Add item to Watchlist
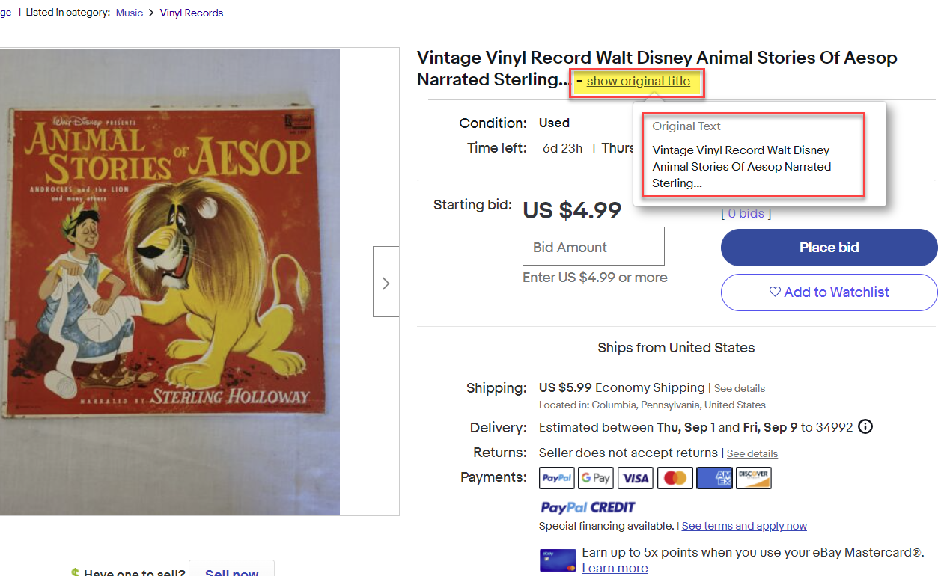The height and width of the screenshot is (576, 947). coord(829,292)
